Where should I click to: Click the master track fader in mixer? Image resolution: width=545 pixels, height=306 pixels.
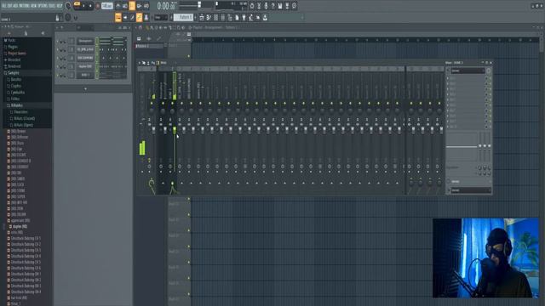[153, 130]
